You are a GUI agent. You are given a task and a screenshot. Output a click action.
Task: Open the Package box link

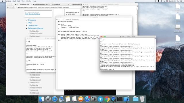tap(34, 31)
